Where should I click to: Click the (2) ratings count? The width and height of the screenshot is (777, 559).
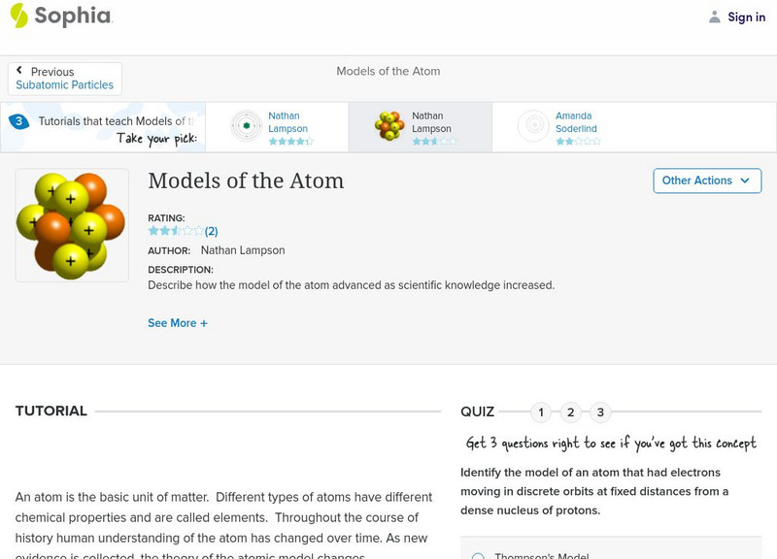211,231
